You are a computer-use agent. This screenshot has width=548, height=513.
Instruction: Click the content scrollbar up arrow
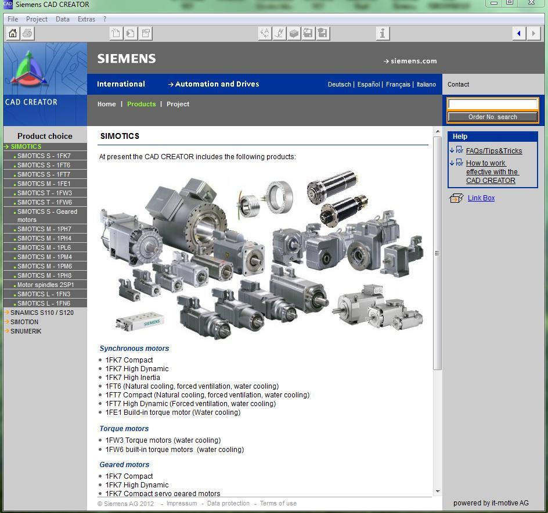click(438, 131)
